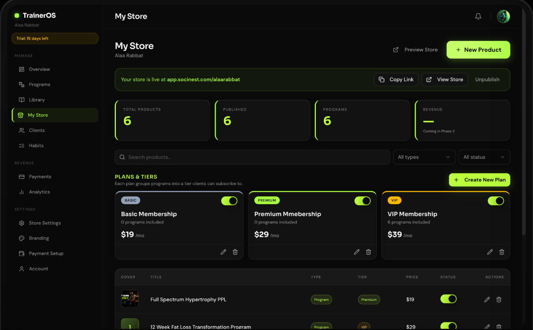This screenshot has height=330, width=533.
Task: Open Clients in sidebar
Action: click(55, 130)
